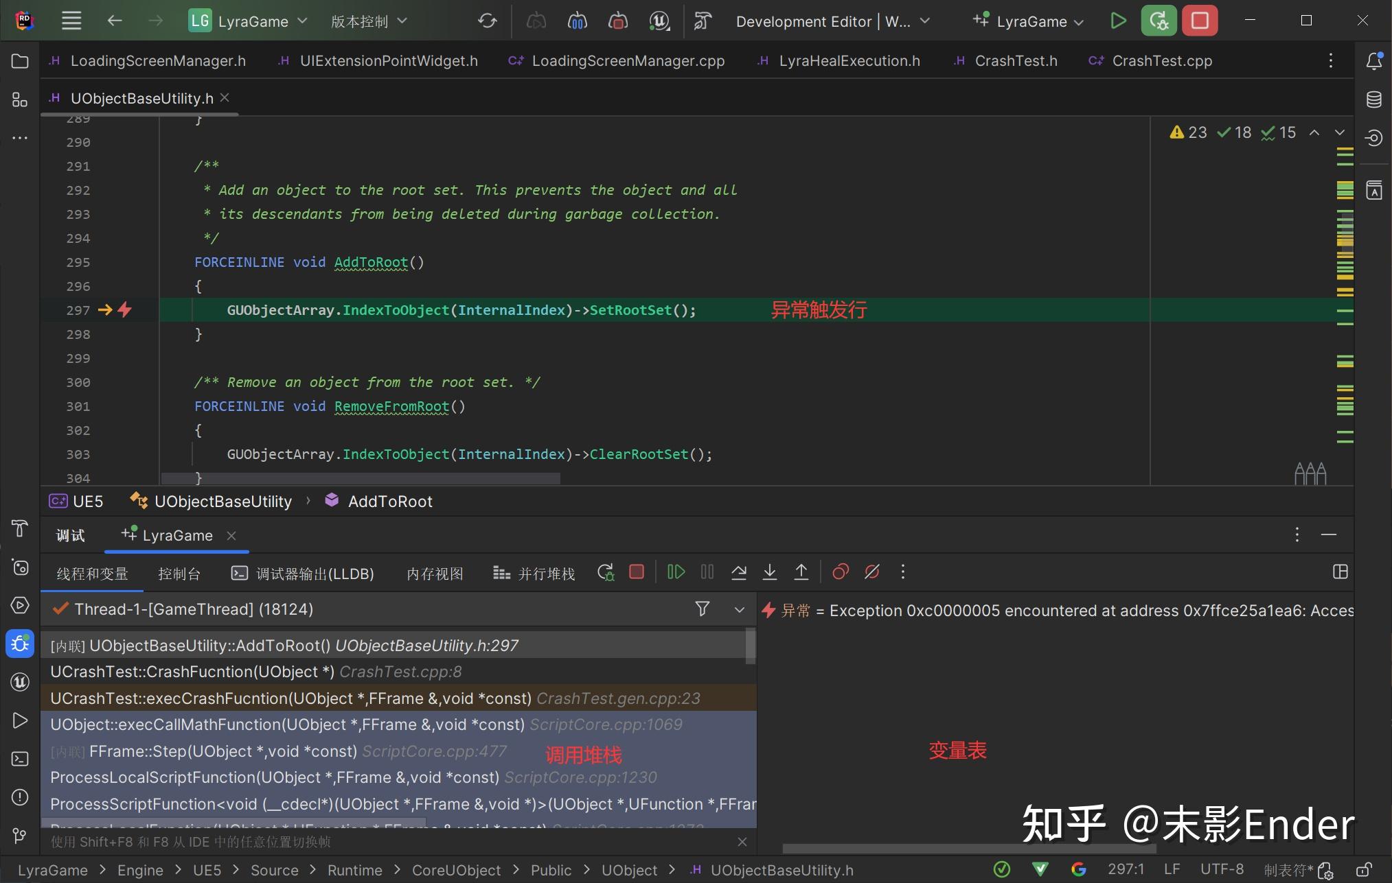Switch to the CrashTest.cpp editor tab
The image size is (1392, 883).
(1161, 61)
